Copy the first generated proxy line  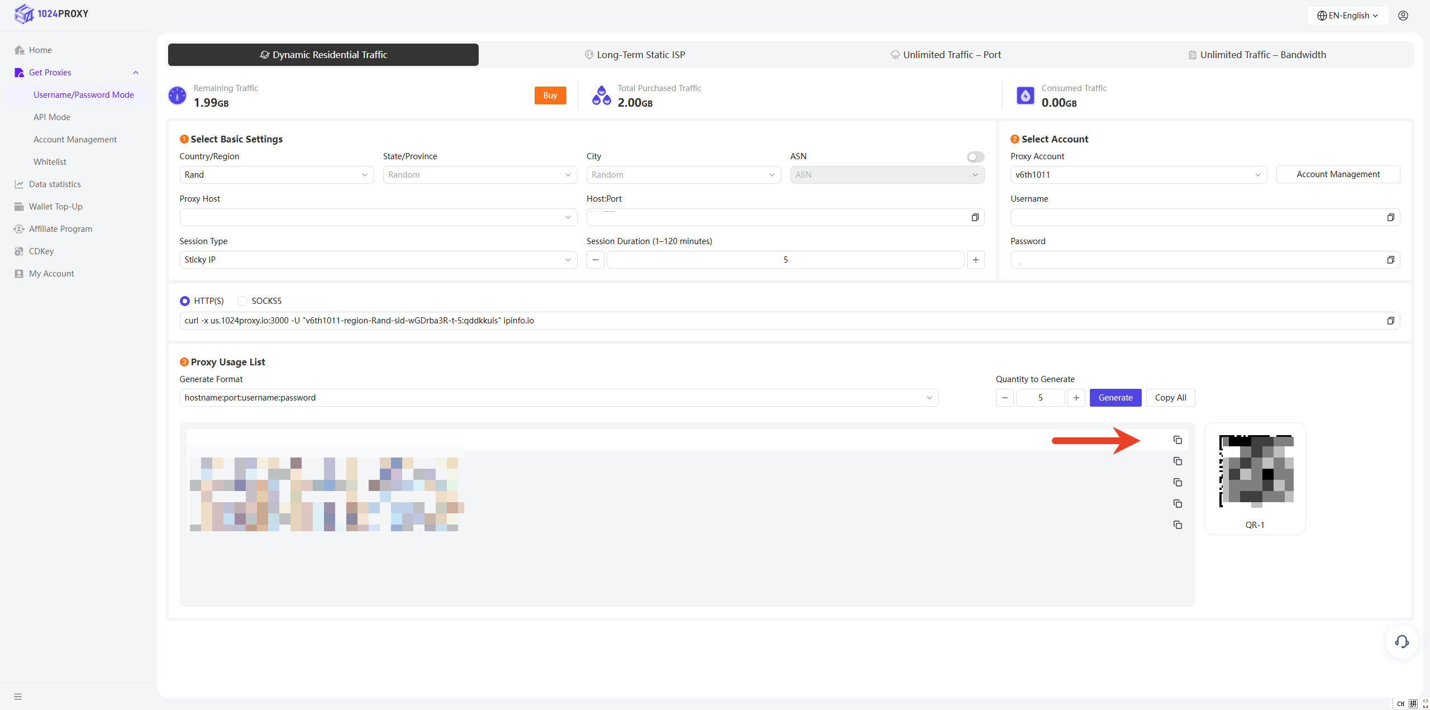tap(1178, 440)
